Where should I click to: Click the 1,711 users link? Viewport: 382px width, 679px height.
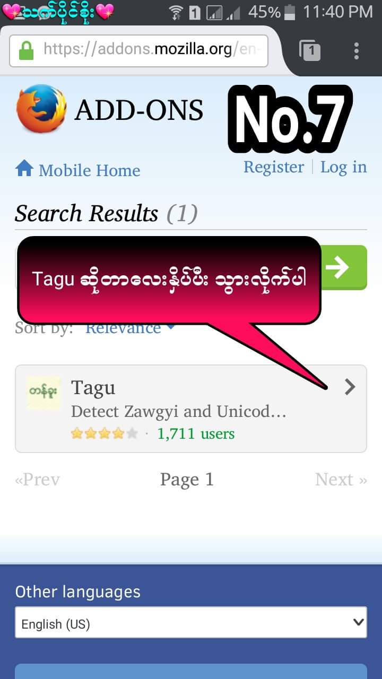[196, 433]
